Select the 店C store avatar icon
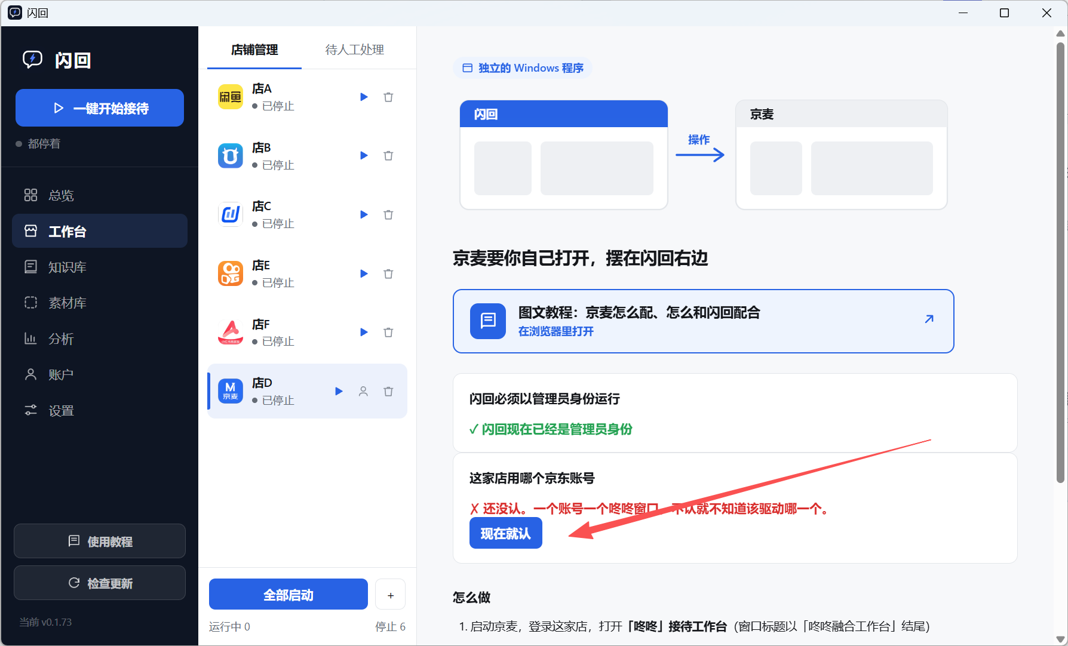Screen dimensions: 1068x646 [x=231, y=214]
